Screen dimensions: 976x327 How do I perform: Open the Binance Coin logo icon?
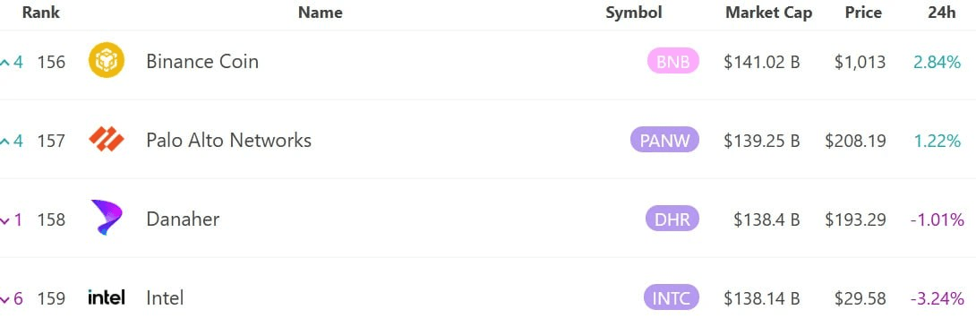point(107,60)
